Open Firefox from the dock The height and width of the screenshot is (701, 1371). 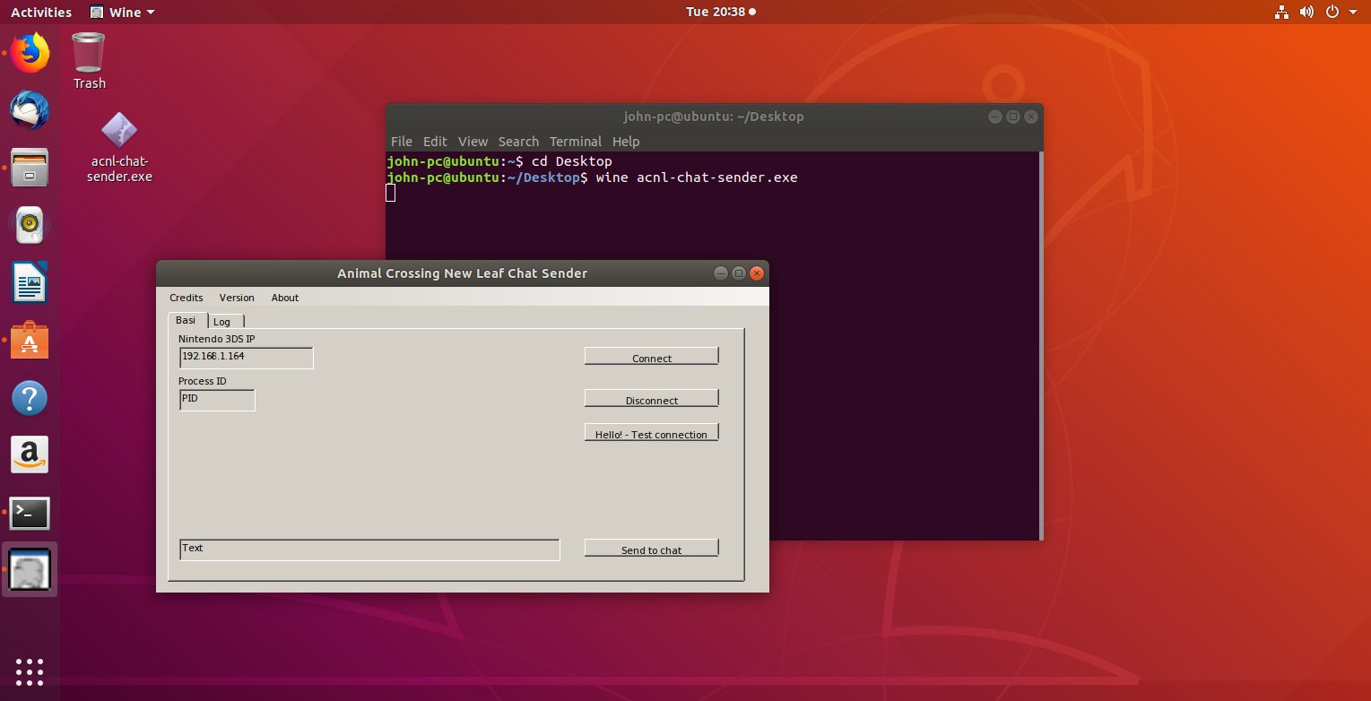pos(30,53)
